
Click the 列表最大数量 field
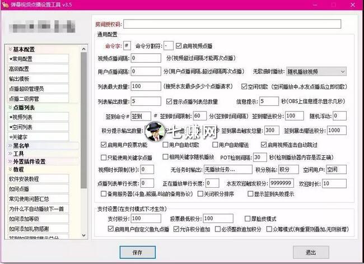[x=146, y=86]
